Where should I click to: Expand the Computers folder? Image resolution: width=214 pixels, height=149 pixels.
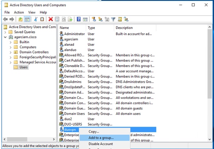[x=11, y=47]
